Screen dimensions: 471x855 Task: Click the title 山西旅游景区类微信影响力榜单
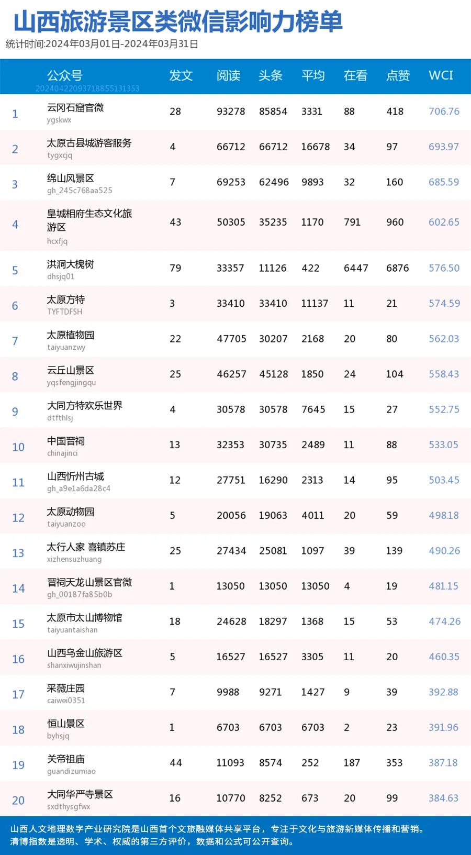(x=178, y=21)
